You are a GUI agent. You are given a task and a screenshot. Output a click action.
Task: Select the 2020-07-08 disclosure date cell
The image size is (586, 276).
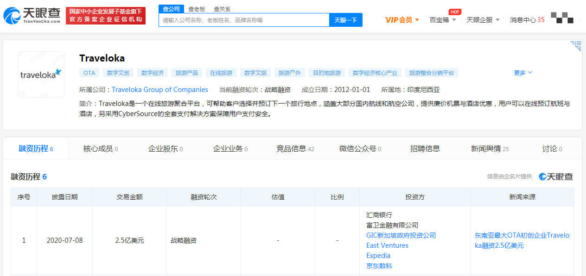point(64,240)
